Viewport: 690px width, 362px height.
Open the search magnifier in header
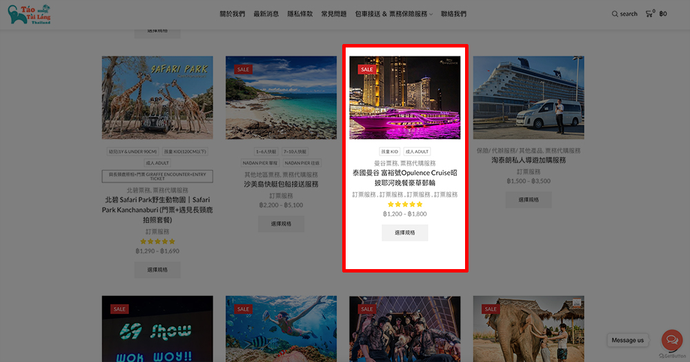click(x=614, y=14)
